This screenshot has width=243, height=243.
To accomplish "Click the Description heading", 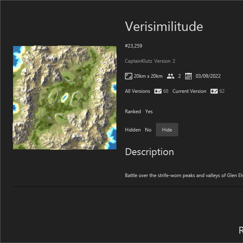I will click(x=149, y=152).
